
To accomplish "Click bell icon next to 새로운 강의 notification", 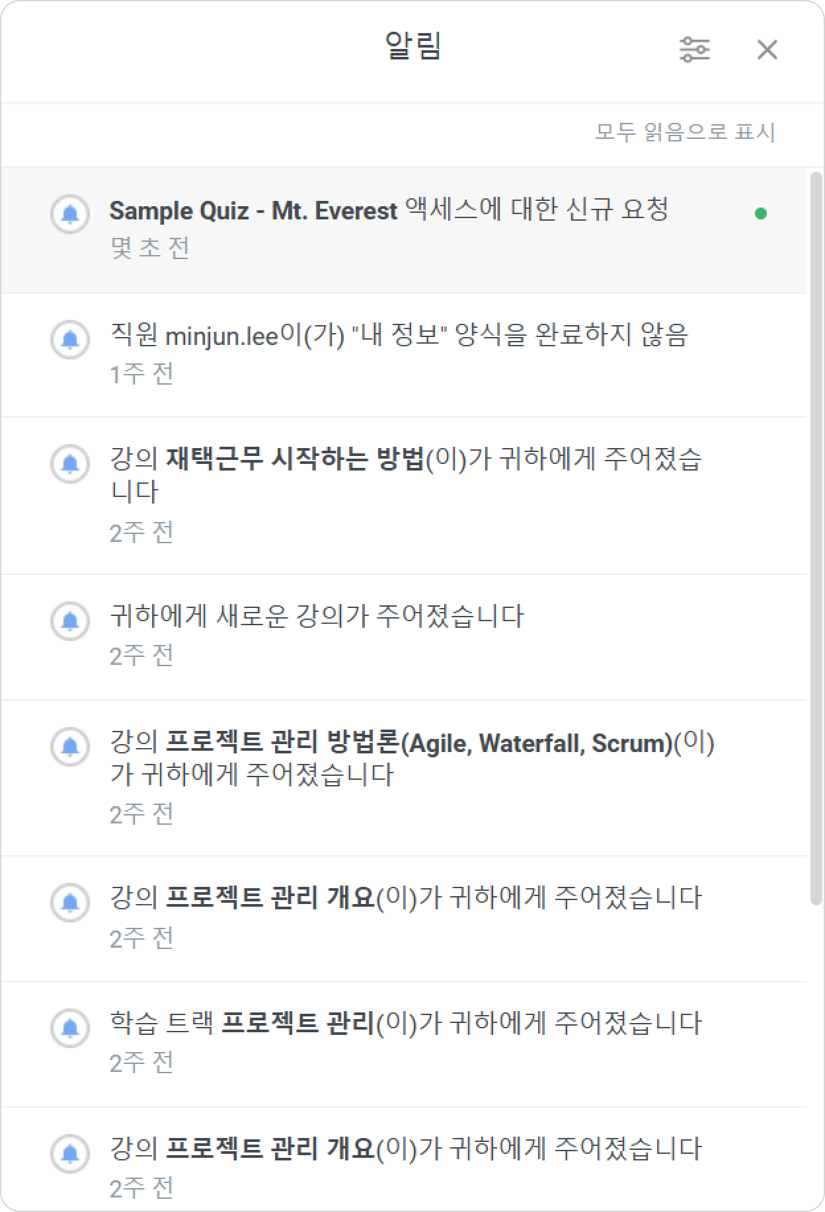I will 70,621.
